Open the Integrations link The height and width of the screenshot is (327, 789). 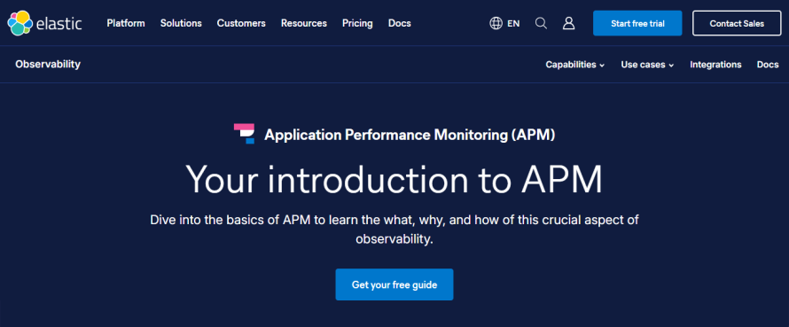tap(715, 65)
